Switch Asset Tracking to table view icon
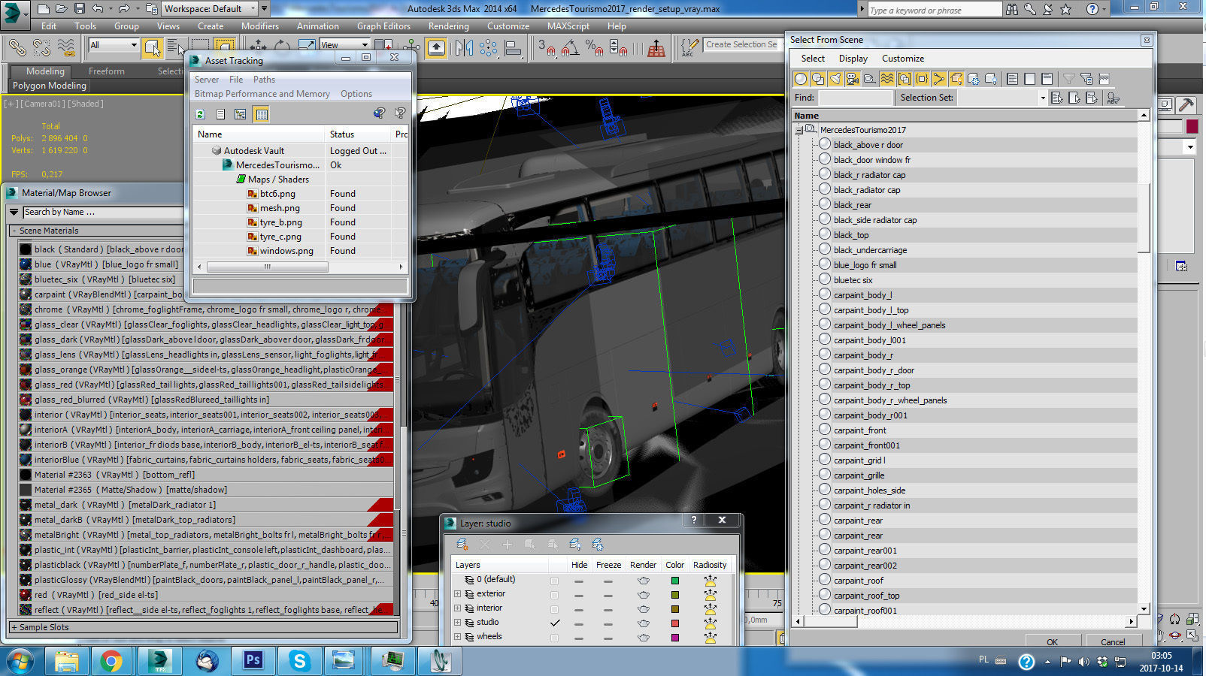 coord(261,114)
